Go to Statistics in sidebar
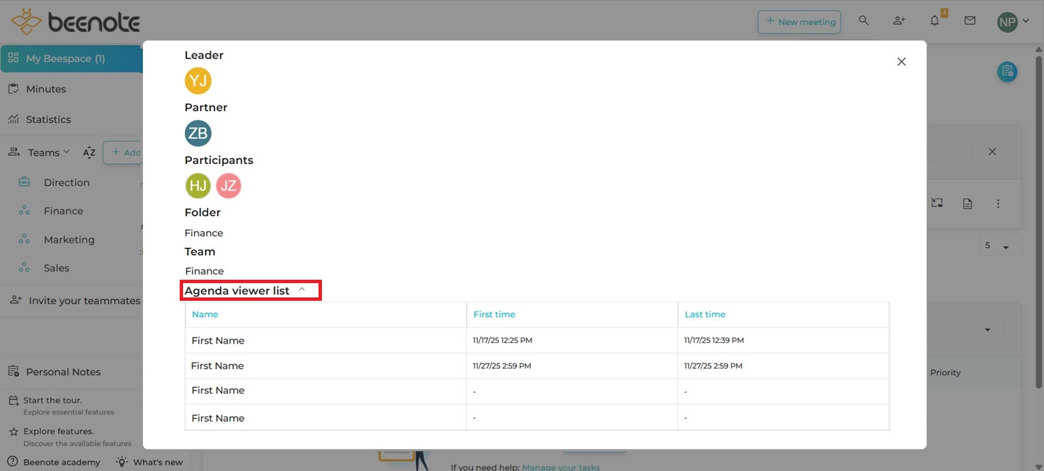The image size is (1044, 471). tap(48, 120)
